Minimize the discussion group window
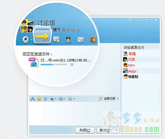Image resolution: width=165 pixels, height=139 pixels. point(138,20)
